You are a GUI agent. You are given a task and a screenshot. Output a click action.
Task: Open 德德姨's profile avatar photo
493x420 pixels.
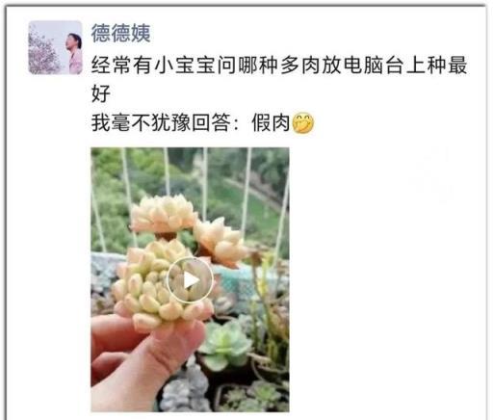coord(55,47)
